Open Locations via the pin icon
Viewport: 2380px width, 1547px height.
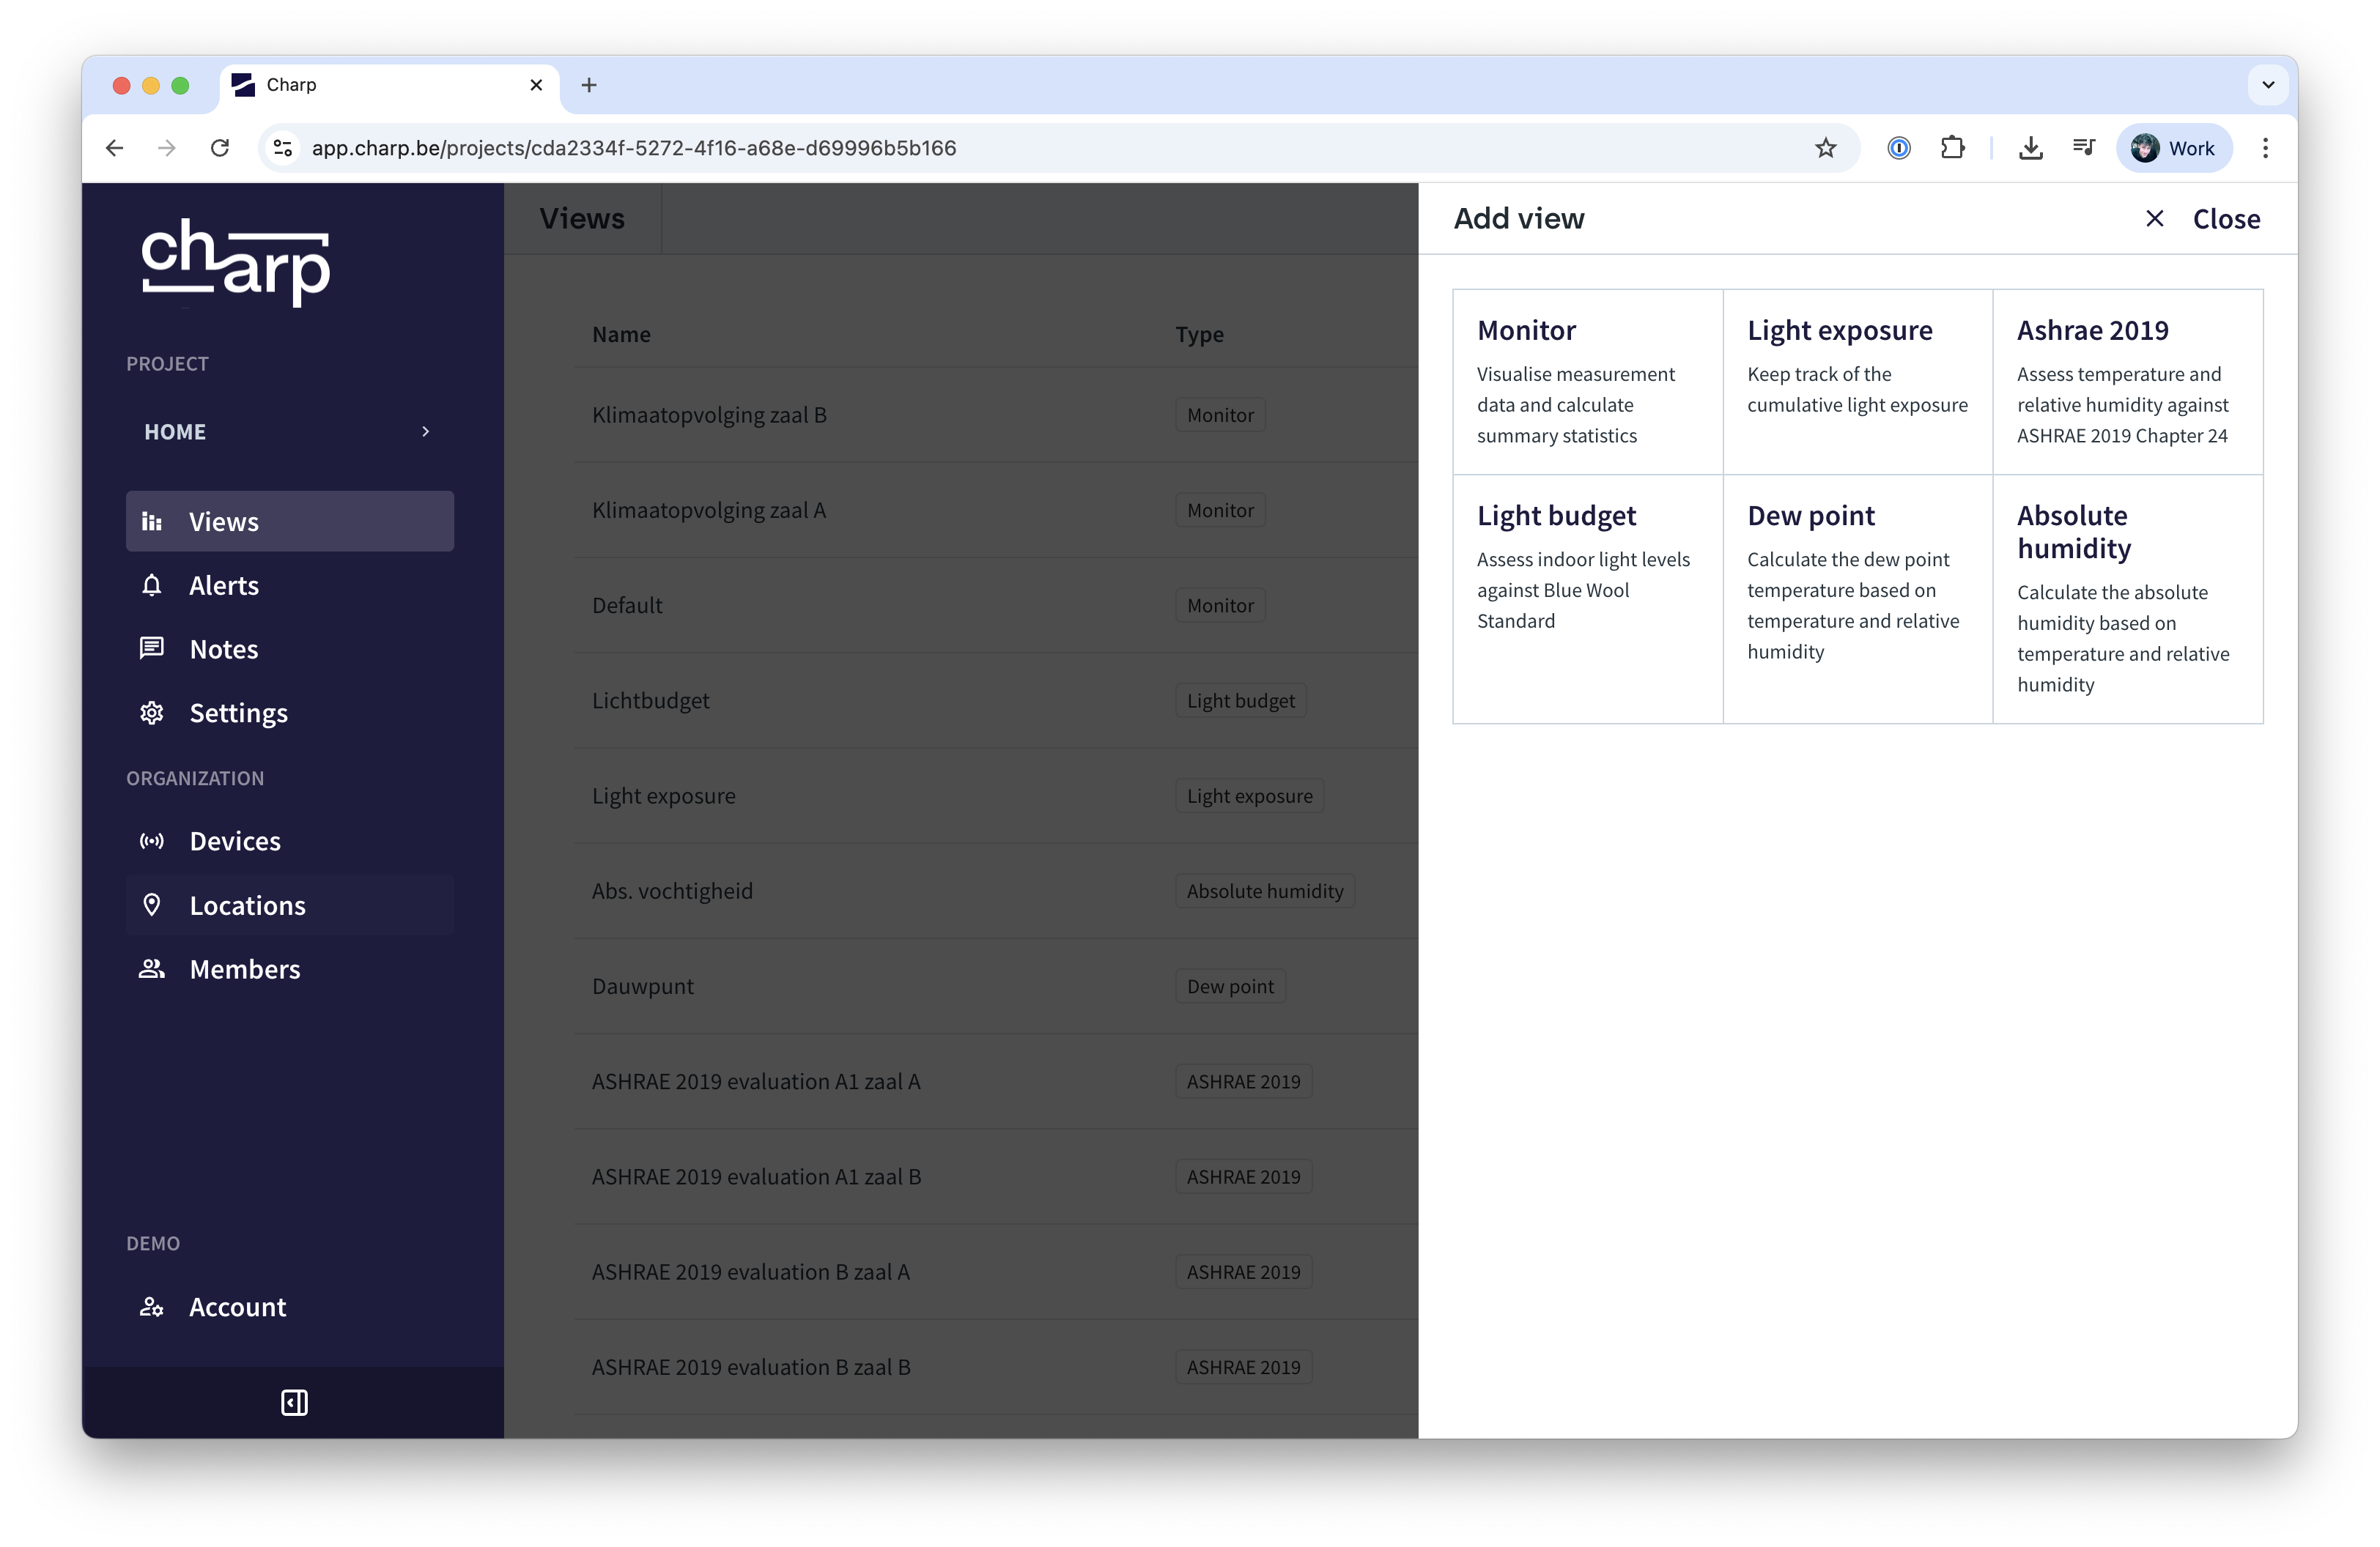pyautogui.click(x=152, y=905)
